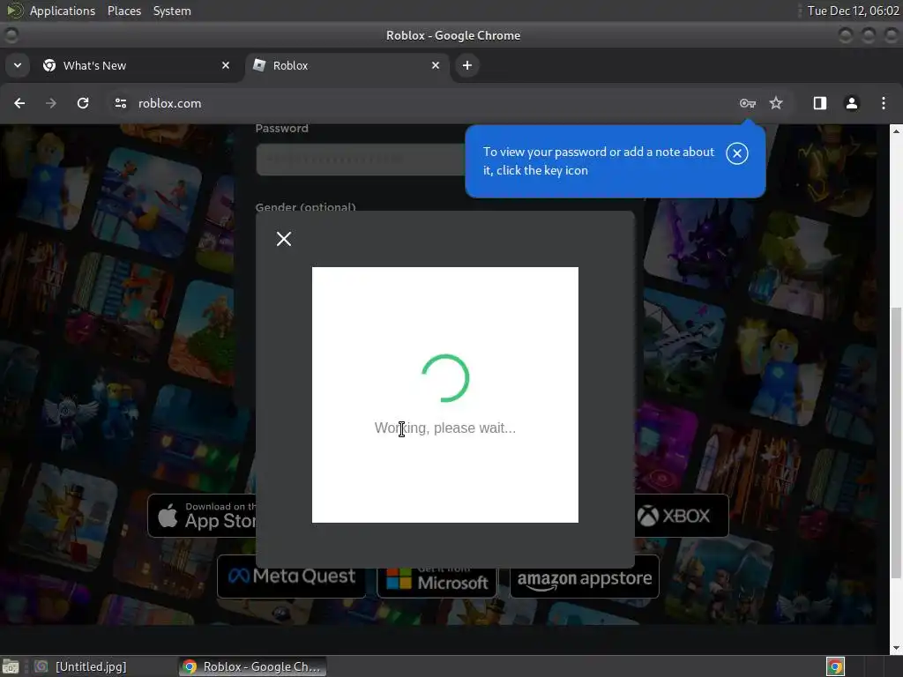903x677 pixels.
Task: Go back to the previous page
Action: [19, 103]
